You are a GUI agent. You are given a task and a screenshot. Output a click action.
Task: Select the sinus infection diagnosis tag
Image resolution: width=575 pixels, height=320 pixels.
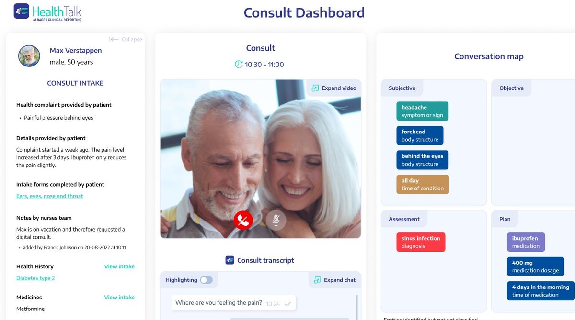(x=421, y=242)
